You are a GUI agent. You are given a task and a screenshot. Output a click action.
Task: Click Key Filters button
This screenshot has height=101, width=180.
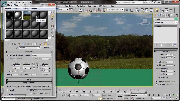(141, 98)
